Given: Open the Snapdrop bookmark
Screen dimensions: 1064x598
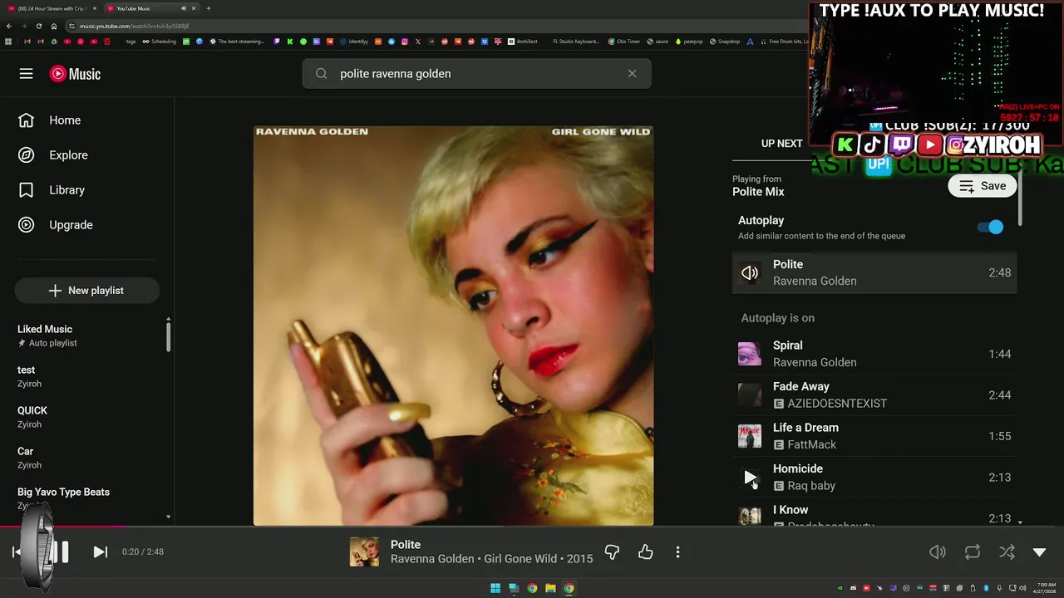Looking at the screenshot, I should tap(724, 42).
